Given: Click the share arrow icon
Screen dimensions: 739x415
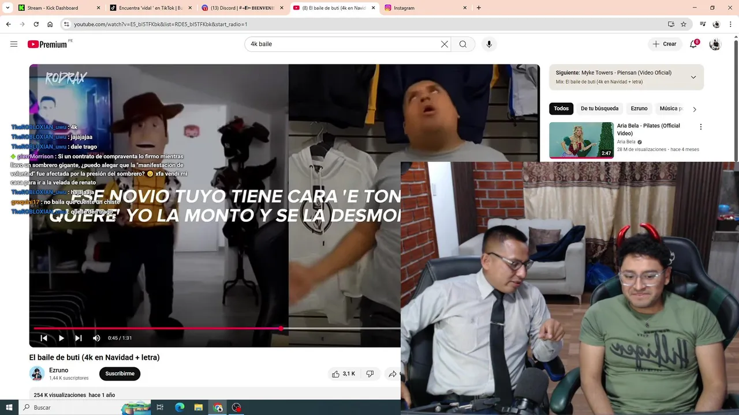Looking at the screenshot, I should point(393,374).
